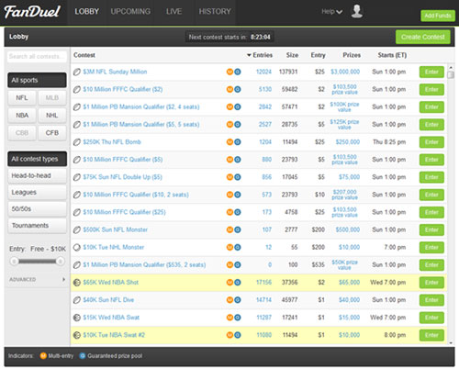Click the Add Funds button
Viewport: 459px width, 369px height.
438,16
